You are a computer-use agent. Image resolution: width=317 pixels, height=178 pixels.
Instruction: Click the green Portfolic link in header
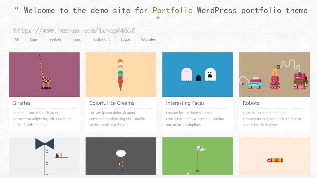coord(173,10)
